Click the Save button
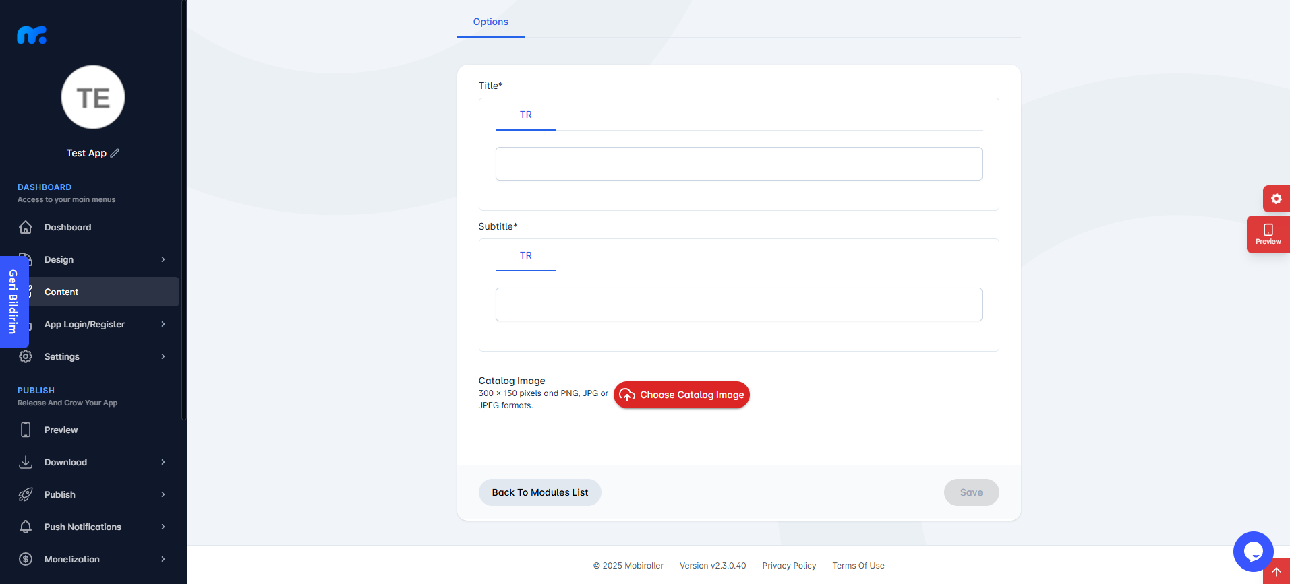This screenshot has width=1290, height=584. pos(972,492)
